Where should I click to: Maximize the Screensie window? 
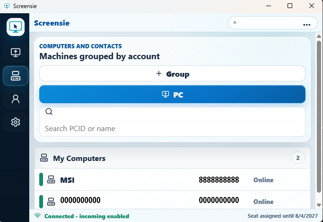[x=290, y=6]
